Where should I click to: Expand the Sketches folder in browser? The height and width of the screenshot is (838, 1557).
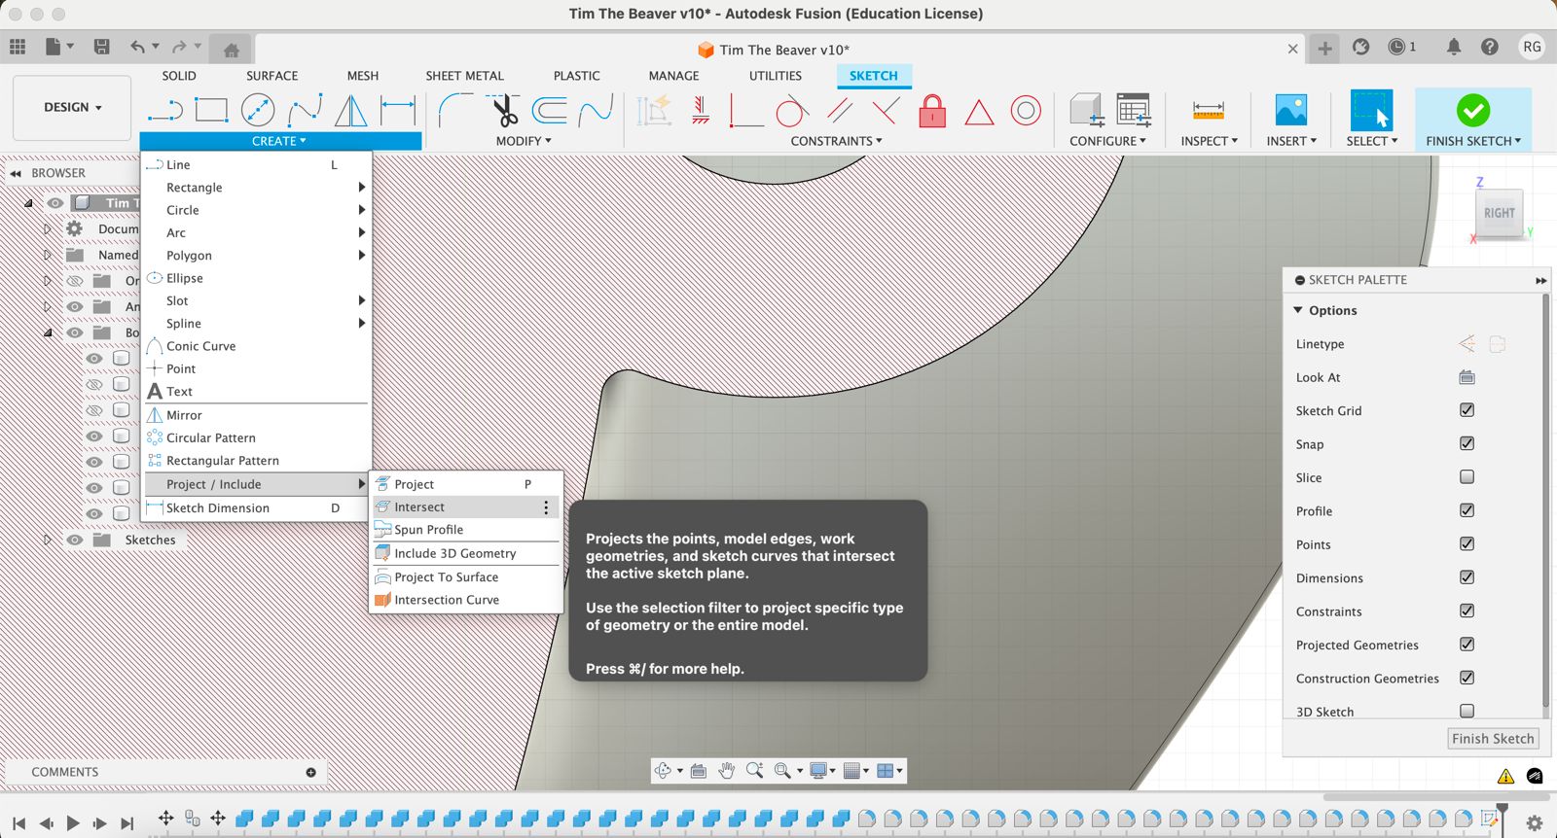coord(47,540)
